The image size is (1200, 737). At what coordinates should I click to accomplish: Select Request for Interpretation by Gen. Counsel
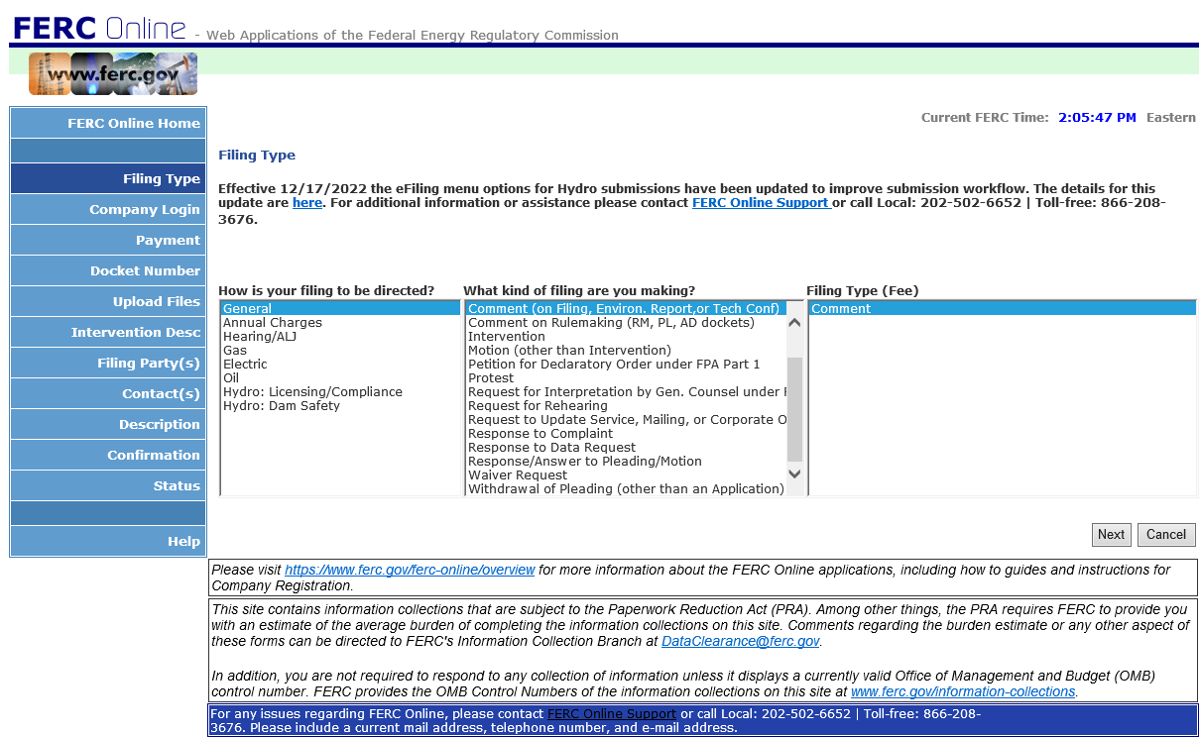(x=626, y=392)
